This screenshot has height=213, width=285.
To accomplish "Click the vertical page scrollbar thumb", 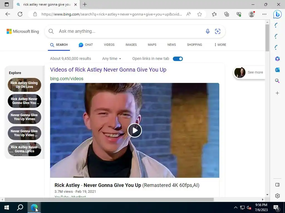I will tap(267, 38).
